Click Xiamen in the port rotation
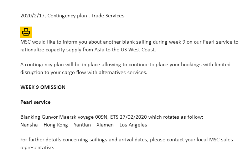248x158 pixels. pos(105,125)
